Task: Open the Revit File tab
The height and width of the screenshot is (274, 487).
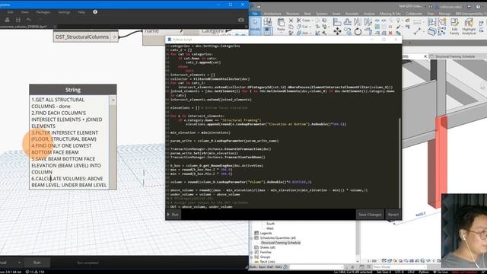Action: click(255, 14)
